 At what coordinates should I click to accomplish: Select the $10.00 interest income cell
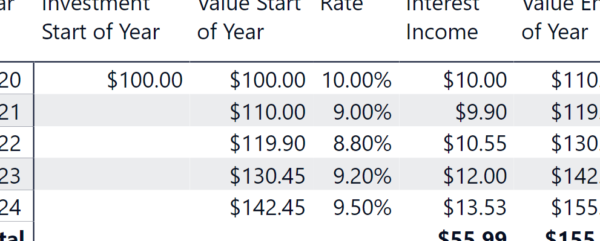tap(456, 79)
